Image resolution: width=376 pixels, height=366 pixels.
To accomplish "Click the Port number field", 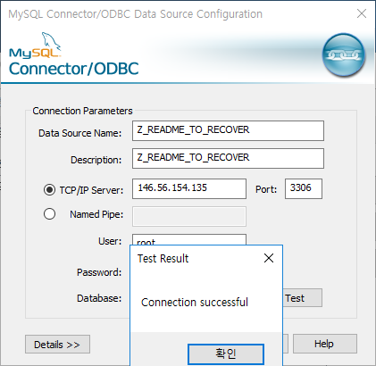I will (x=304, y=188).
